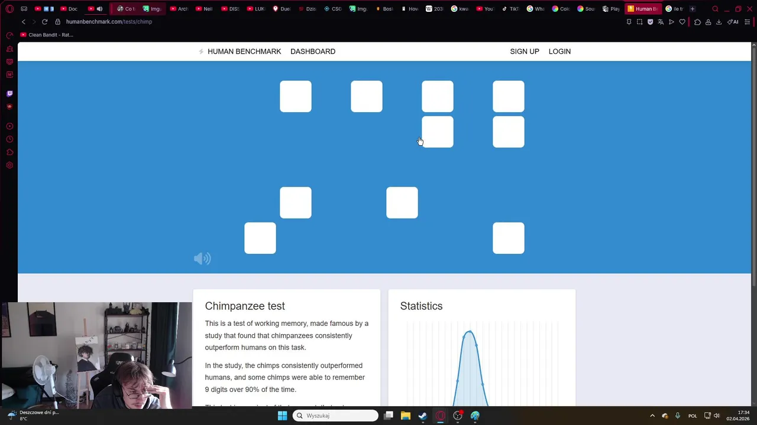Open a new tab with the plus button
The height and width of the screenshot is (425, 757).
tap(692, 9)
